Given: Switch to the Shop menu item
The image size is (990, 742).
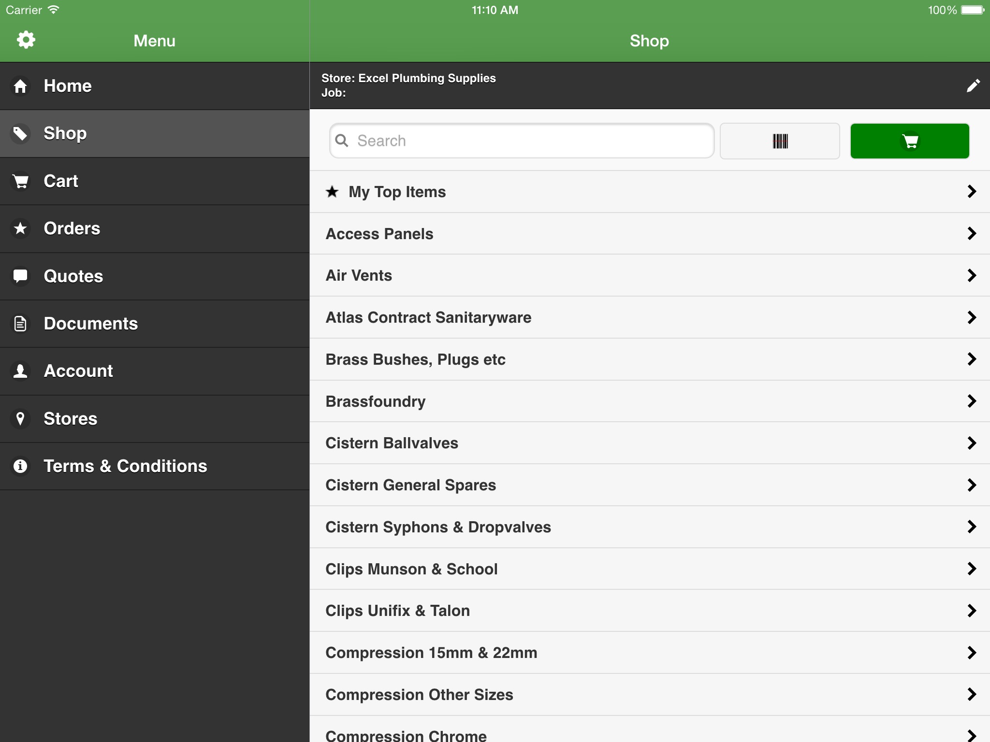Looking at the screenshot, I should [155, 134].
